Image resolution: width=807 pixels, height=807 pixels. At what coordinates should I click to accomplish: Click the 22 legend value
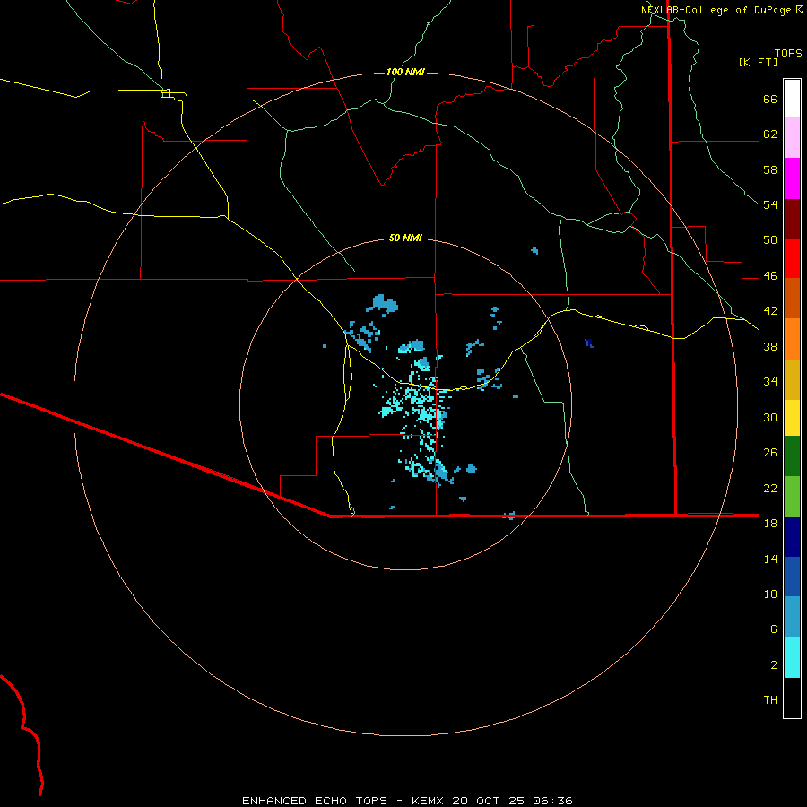[770, 488]
